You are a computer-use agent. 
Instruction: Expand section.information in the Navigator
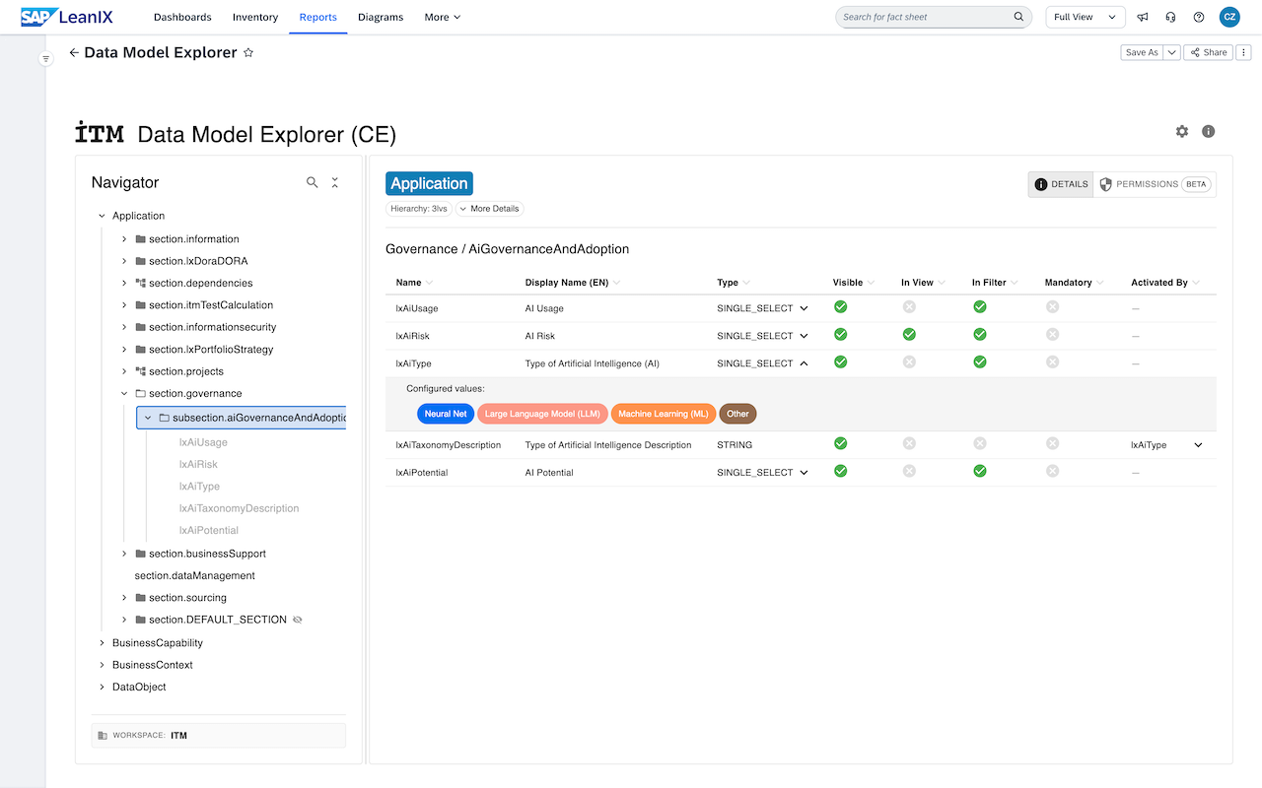[124, 239]
